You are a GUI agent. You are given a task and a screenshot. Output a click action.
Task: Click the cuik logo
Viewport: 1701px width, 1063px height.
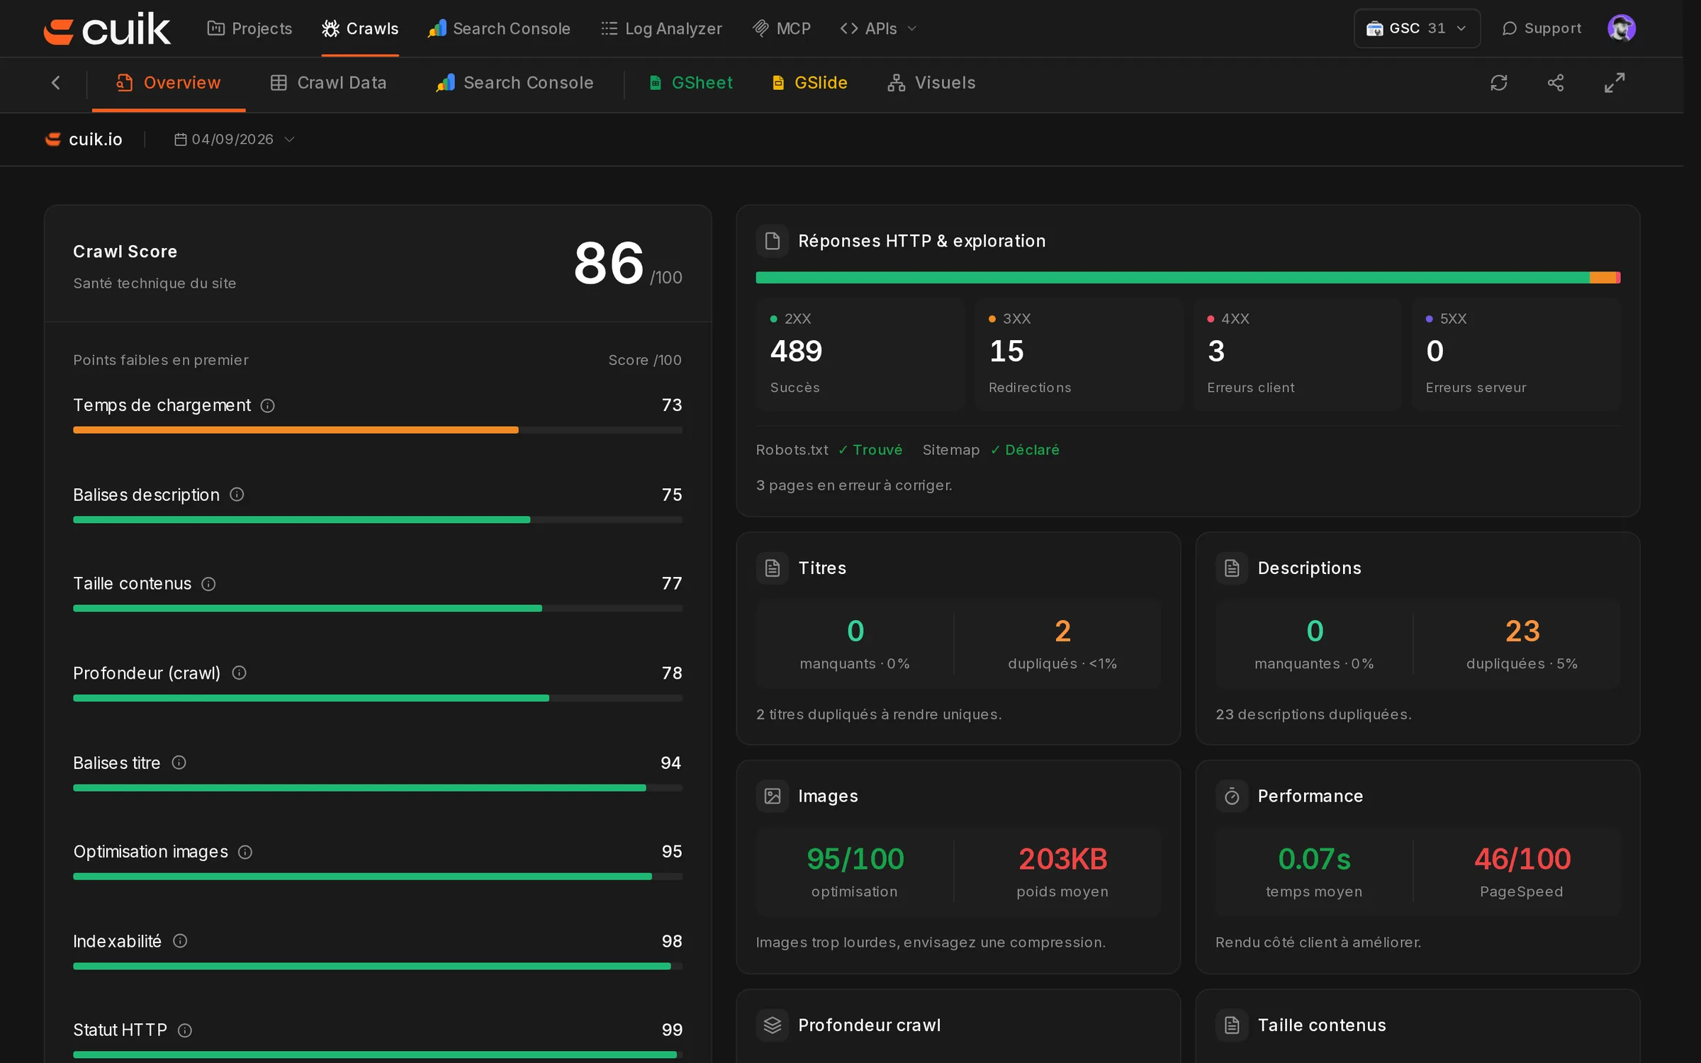coord(107,29)
